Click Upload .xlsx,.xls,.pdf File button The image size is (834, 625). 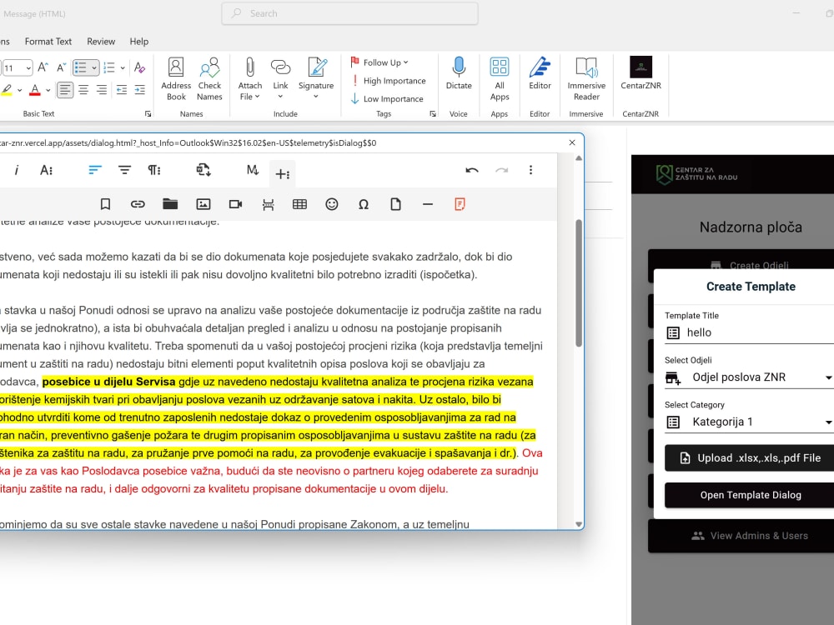click(x=750, y=458)
